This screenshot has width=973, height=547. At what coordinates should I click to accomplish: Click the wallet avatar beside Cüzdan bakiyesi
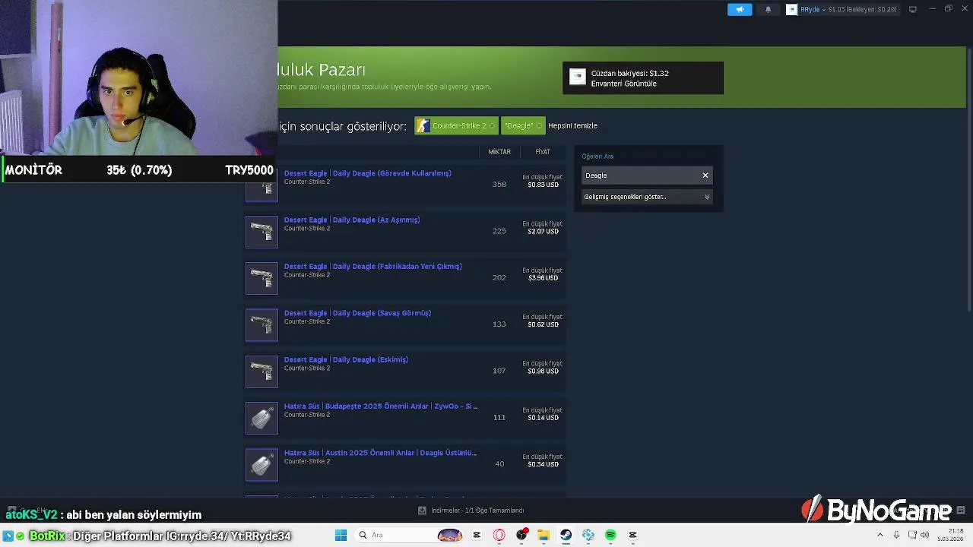click(578, 77)
